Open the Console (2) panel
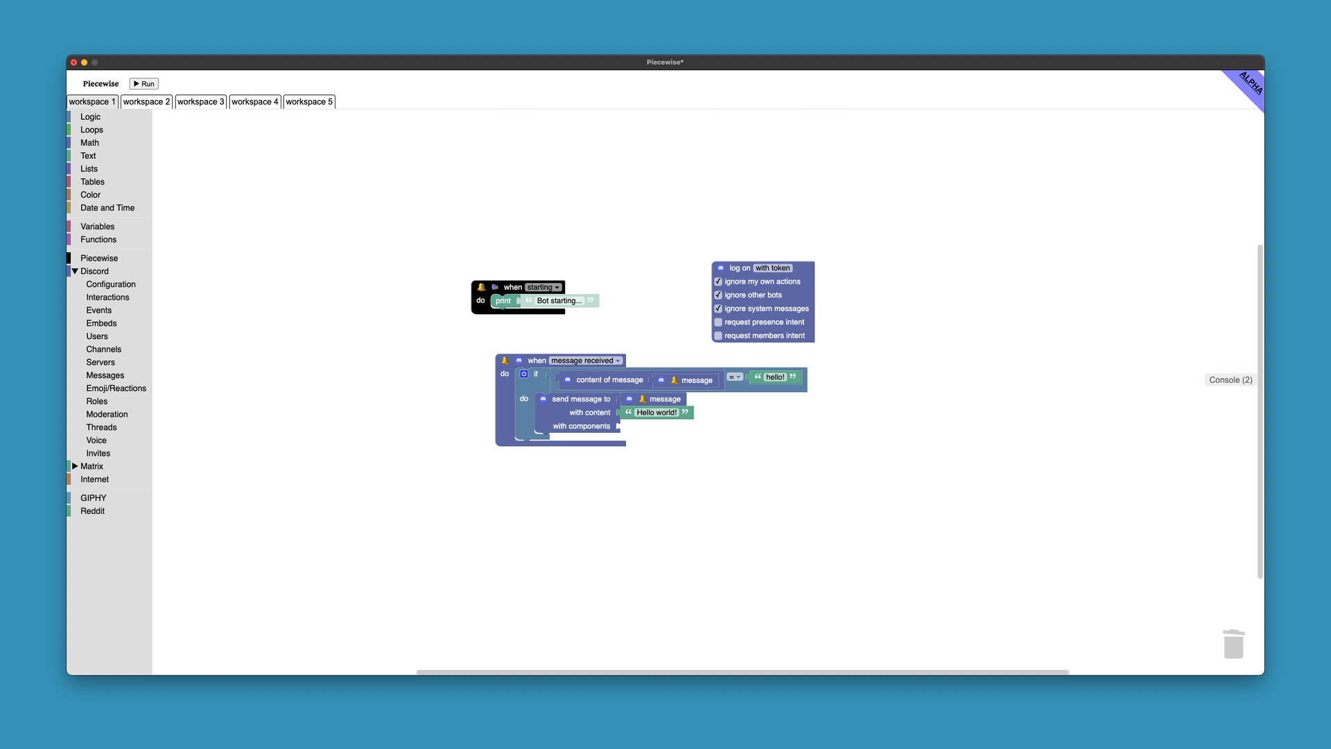 [1230, 380]
